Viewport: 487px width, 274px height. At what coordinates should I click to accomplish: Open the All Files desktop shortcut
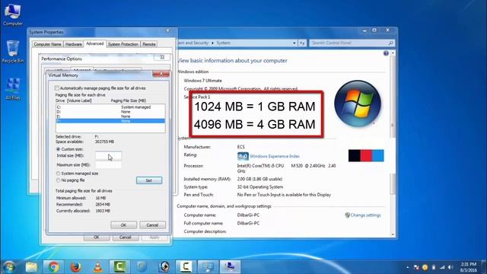(x=12, y=89)
